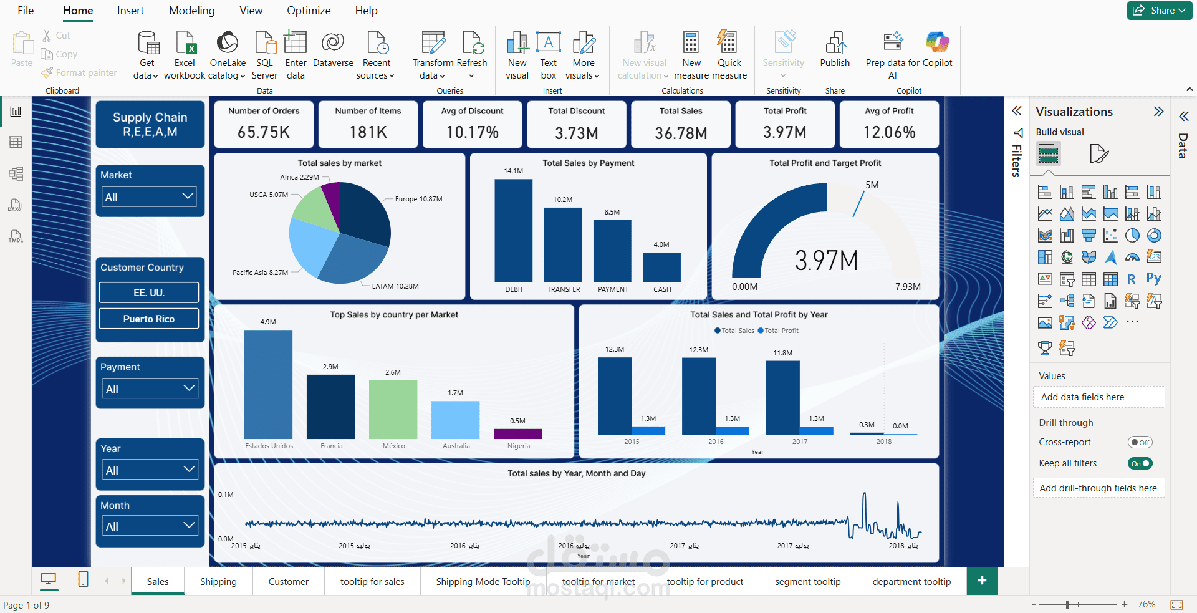
Task: Collapse the ribbon chevron
Action: click(x=1190, y=90)
